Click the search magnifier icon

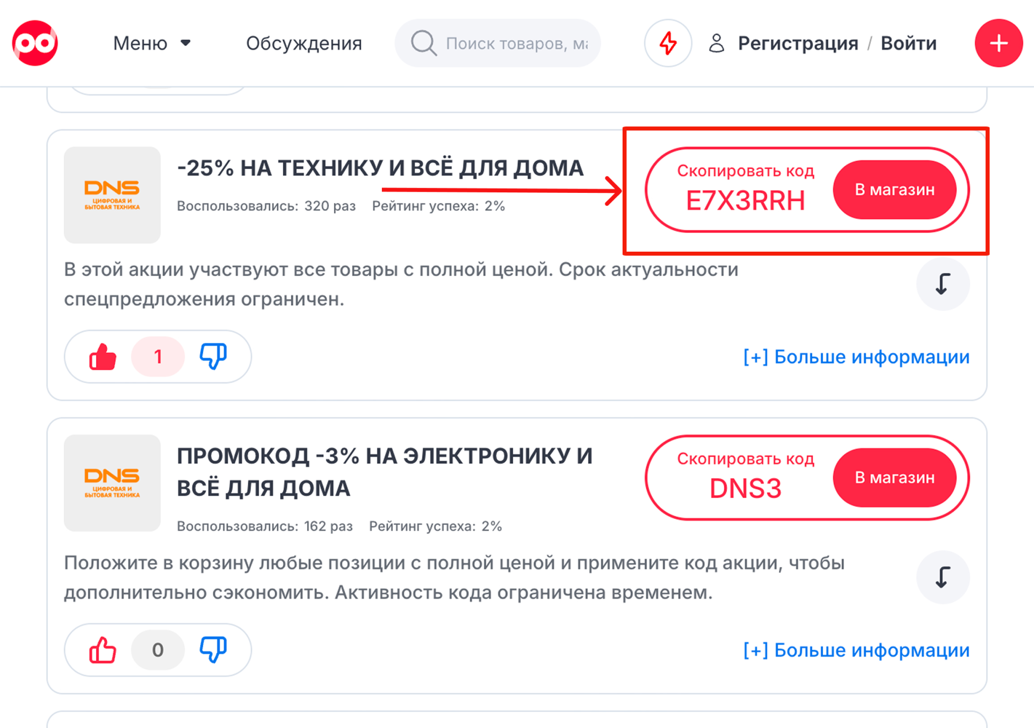click(423, 43)
